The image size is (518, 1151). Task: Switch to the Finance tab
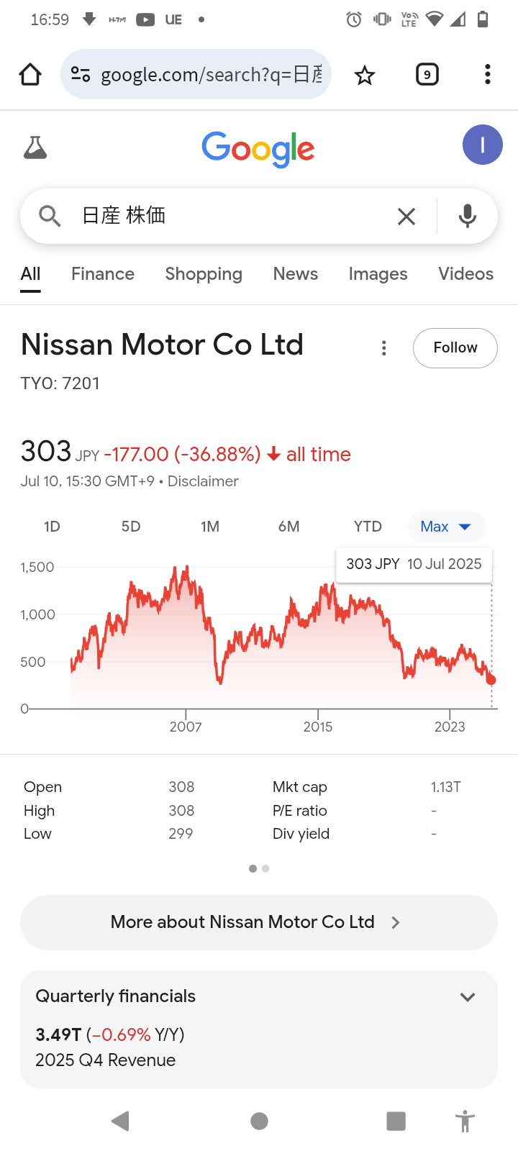(103, 274)
